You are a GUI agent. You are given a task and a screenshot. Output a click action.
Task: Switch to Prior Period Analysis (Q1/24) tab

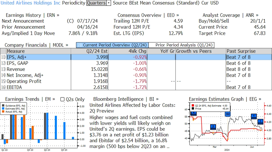[x=182, y=45]
